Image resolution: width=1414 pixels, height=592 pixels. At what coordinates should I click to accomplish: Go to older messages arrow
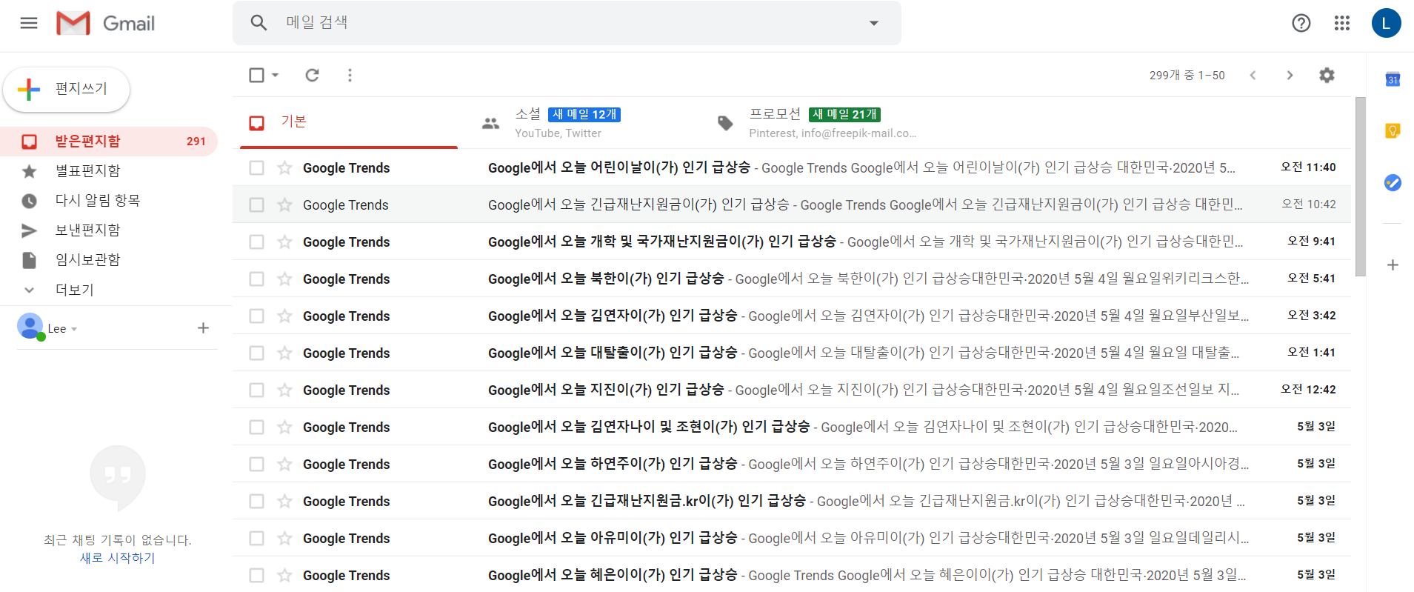coord(1290,75)
